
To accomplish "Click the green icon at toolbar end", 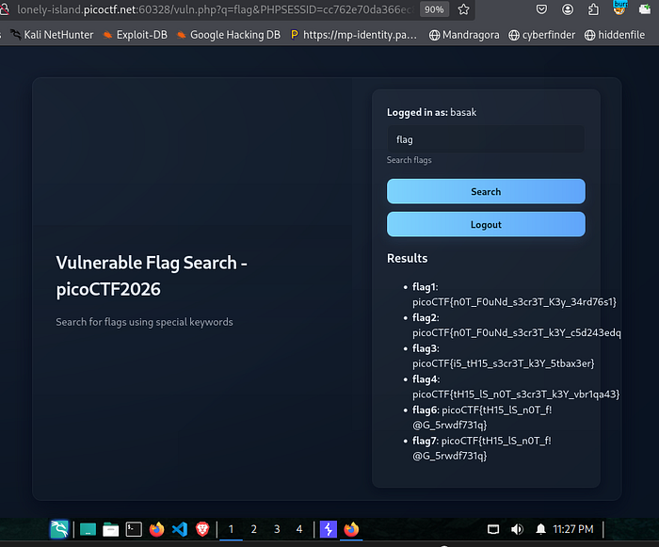I will pyautogui.click(x=645, y=9).
